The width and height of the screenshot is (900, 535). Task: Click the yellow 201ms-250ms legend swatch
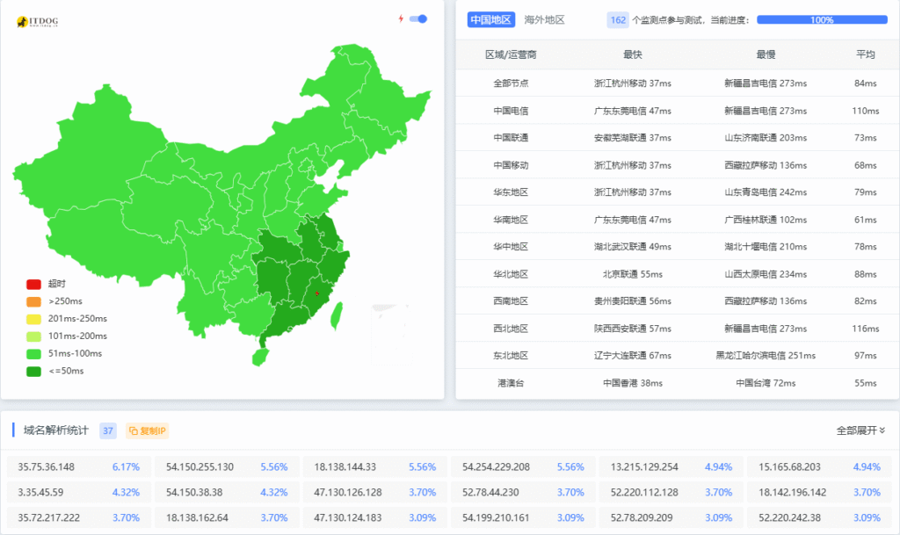[x=33, y=319]
